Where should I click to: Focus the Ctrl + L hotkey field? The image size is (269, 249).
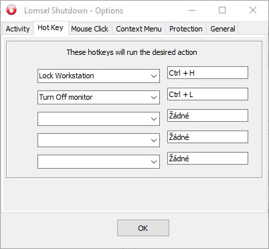tap(207, 94)
